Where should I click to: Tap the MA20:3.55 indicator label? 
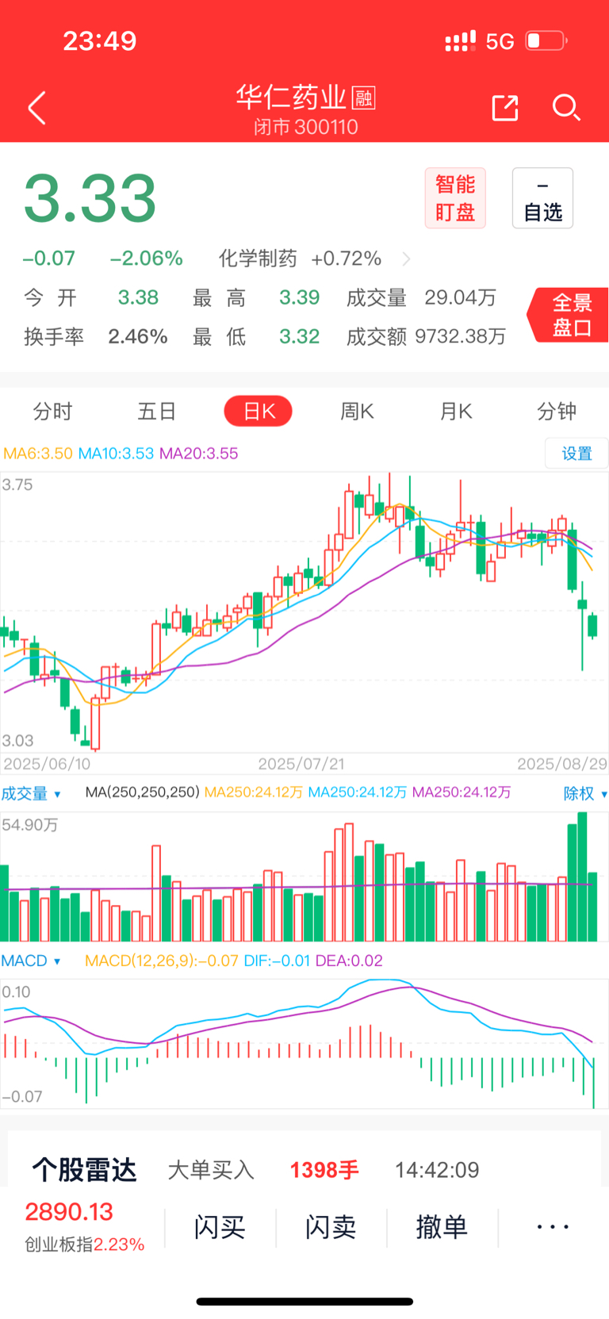[198, 454]
